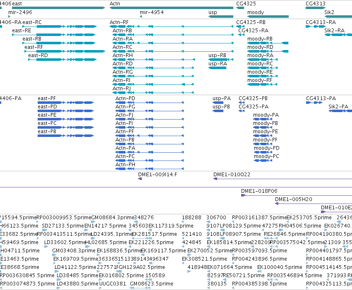Select the DME1-018P06 BAC label

point(259,191)
